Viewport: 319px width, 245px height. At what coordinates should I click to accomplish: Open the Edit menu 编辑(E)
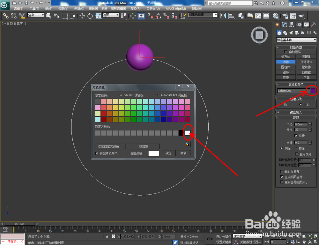pyautogui.click(x=19, y=9)
